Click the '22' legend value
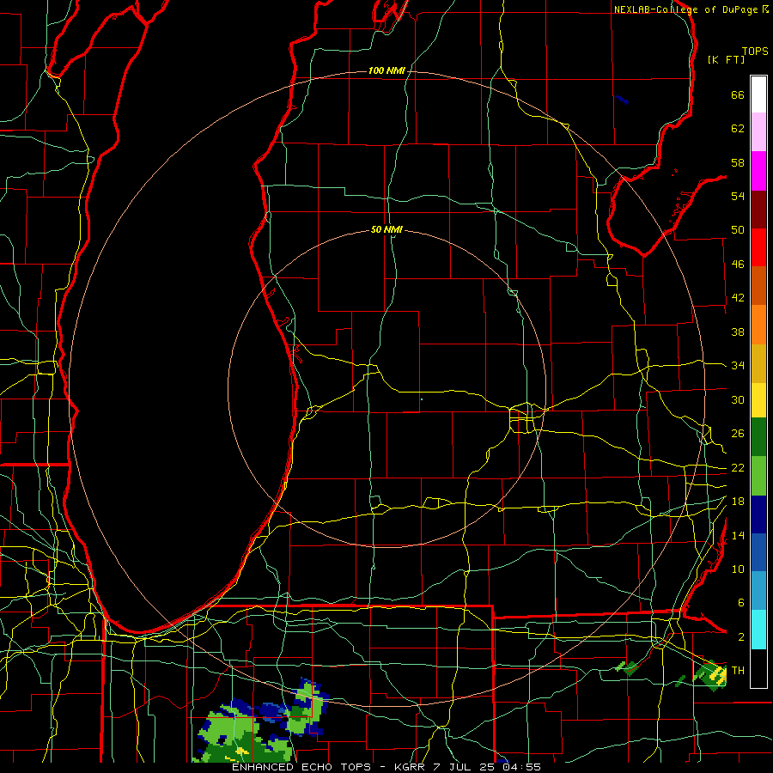 click(738, 468)
